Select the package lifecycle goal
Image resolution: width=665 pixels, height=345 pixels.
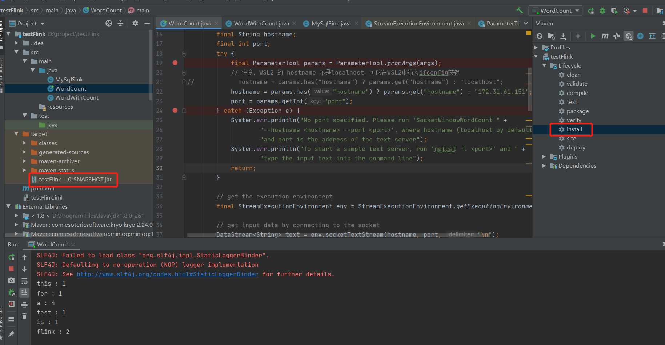coord(577,111)
